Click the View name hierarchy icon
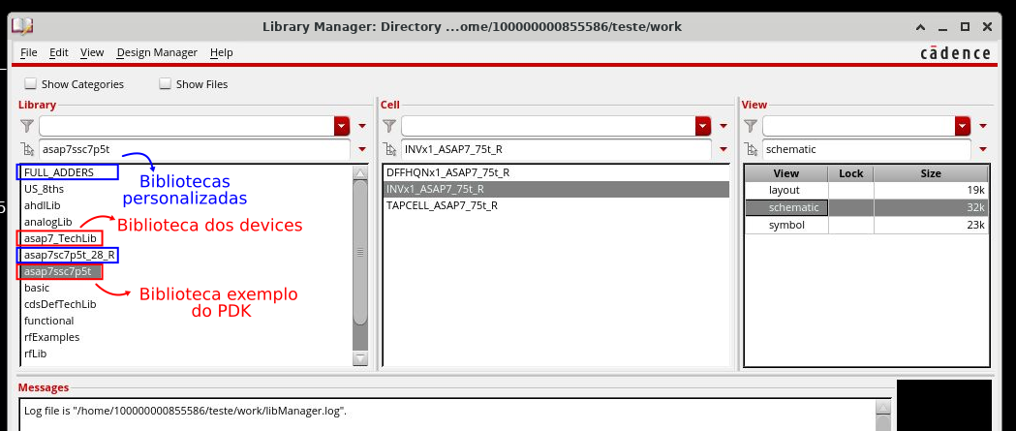Screen dimensions: 1016x431 coord(751,150)
